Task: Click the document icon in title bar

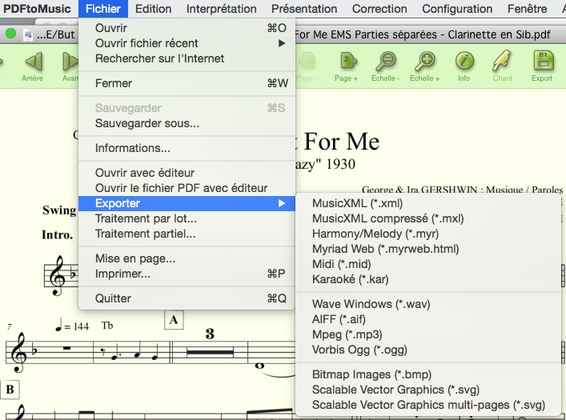Action: tap(28, 35)
